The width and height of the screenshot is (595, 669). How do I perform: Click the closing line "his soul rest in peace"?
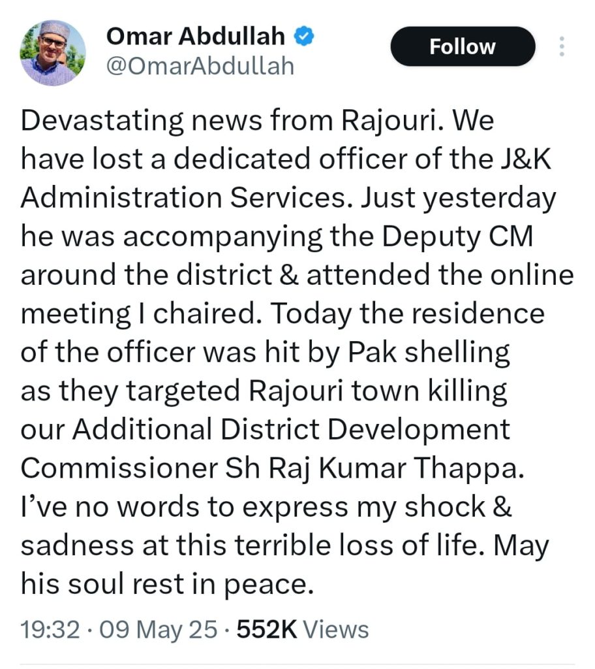point(163,583)
